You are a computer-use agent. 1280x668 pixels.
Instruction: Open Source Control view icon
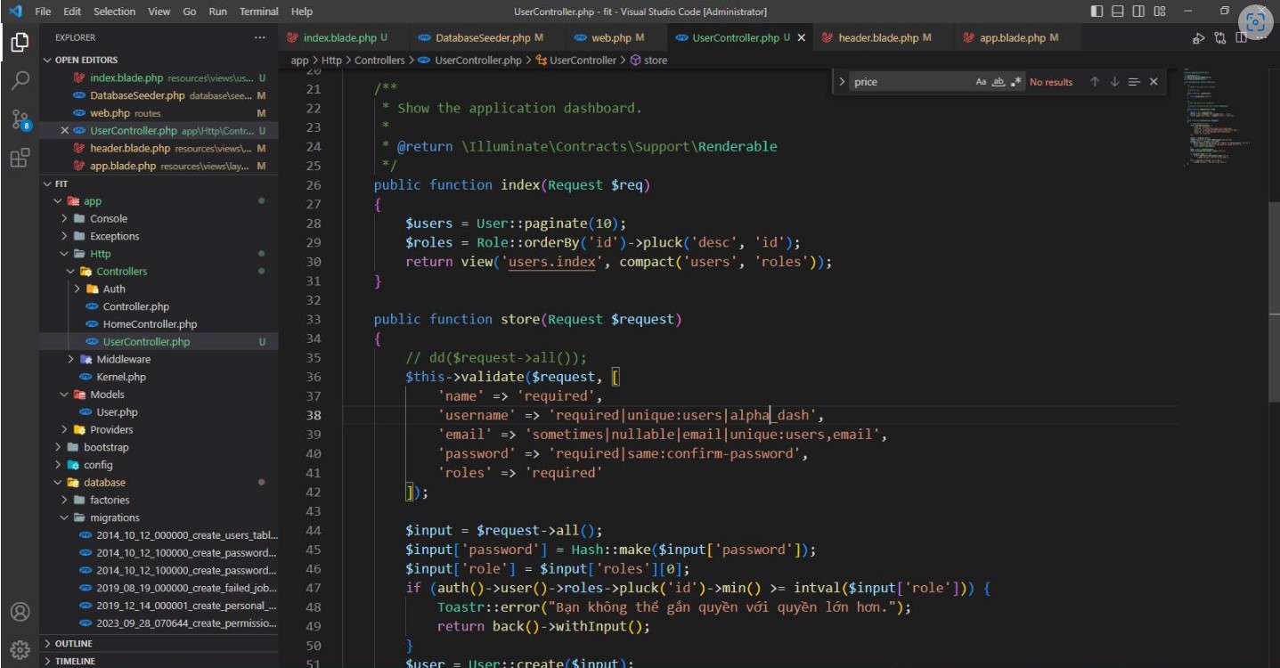tap(20, 119)
